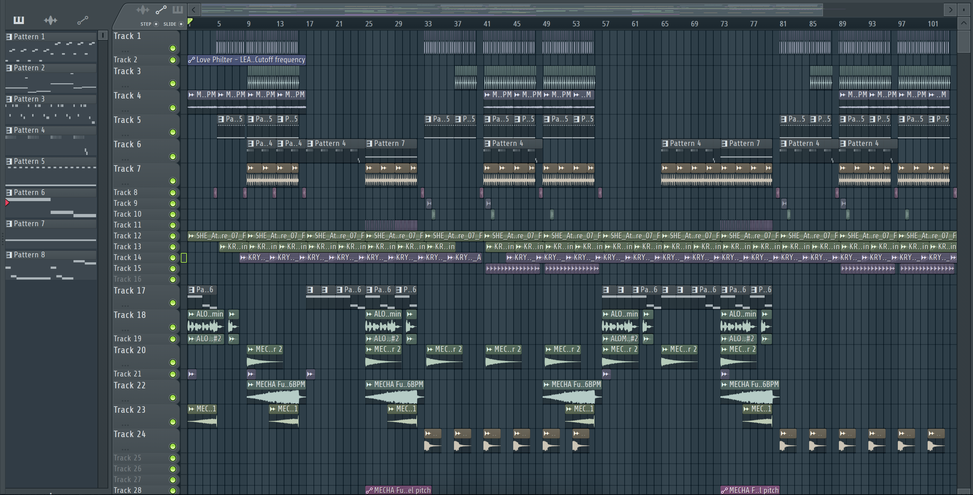
Task: Click the picker panel scrollbar handle
Action: coord(102,35)
